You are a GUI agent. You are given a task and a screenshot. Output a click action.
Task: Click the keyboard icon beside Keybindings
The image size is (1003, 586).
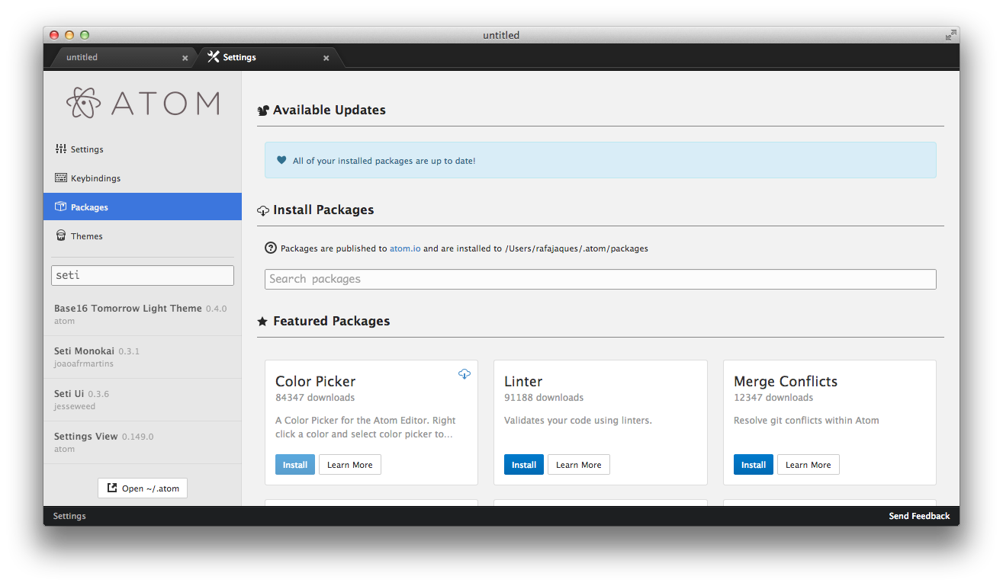61,178
